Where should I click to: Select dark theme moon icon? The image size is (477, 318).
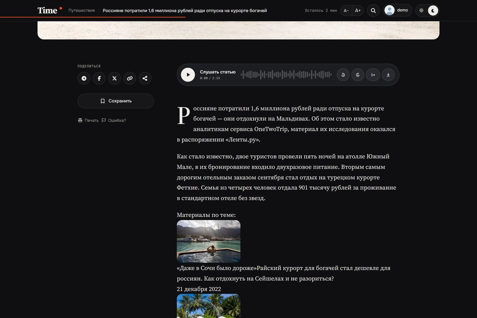[x=433, y=11]
